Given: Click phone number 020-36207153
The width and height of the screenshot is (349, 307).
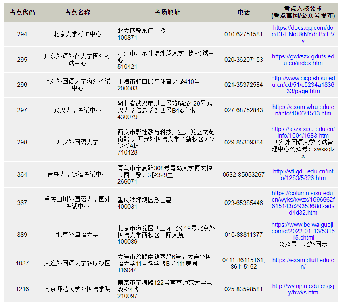Looking at the screenshot, I should 244,60.
